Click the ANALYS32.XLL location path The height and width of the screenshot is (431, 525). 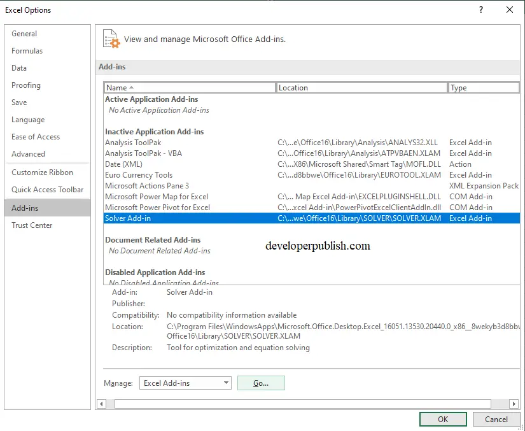(358, 143)
